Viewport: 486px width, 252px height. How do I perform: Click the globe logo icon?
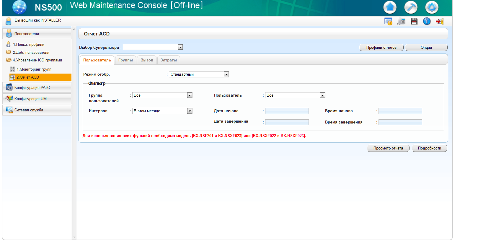pos(19,7)
